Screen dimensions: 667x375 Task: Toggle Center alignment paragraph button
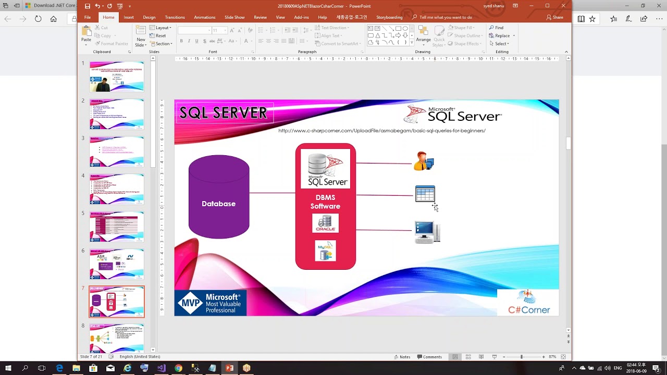(x=268, y=41)
